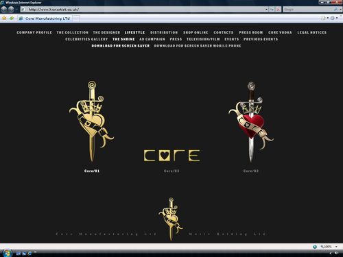Image resolution: width=343 pixels, height=257 pixels.
Task: Open the Legal Notices menu item
Action: tap(312, 32)
